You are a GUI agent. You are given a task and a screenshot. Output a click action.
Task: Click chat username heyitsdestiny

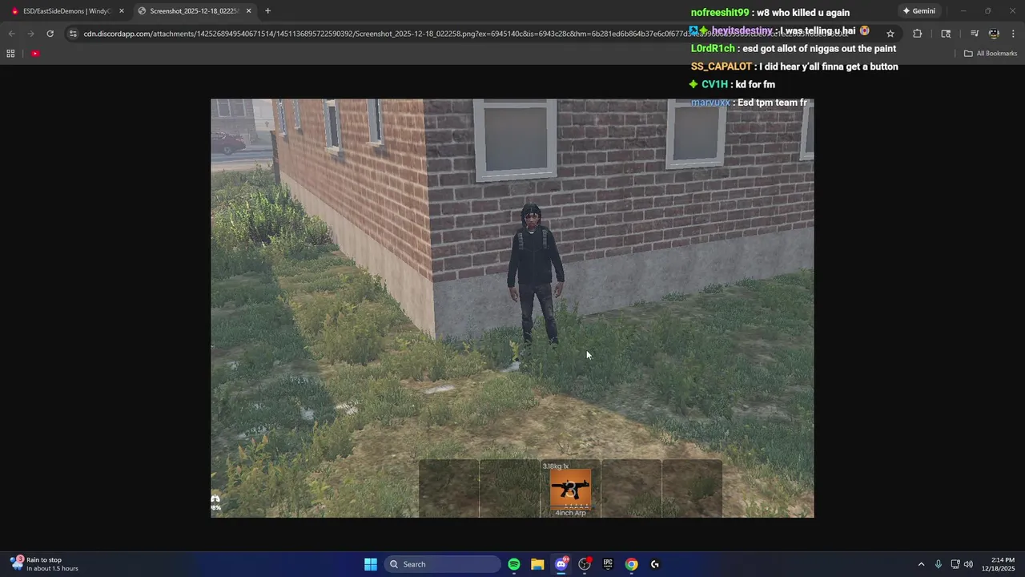click(x=742, y=30)
